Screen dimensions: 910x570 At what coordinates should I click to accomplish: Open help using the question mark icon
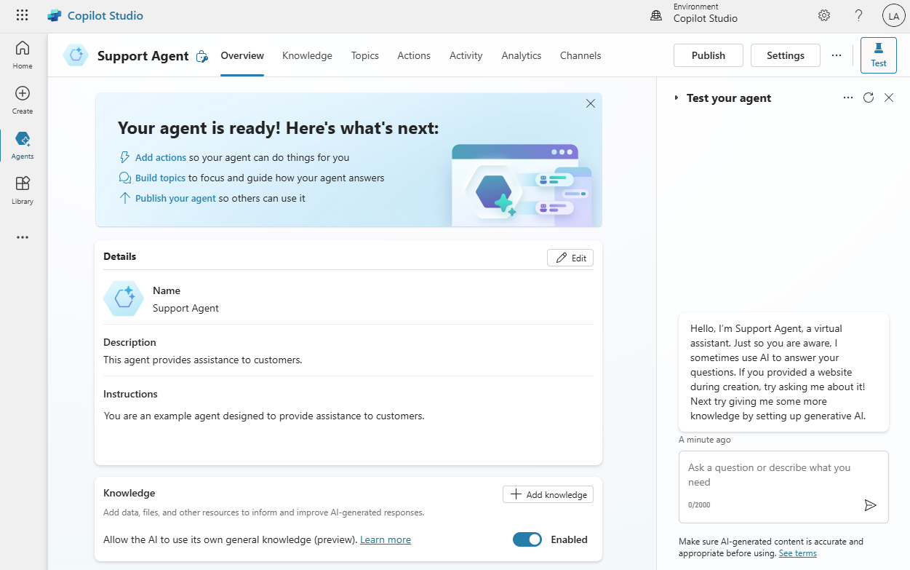pyautogui.click(x=858, y=15)
